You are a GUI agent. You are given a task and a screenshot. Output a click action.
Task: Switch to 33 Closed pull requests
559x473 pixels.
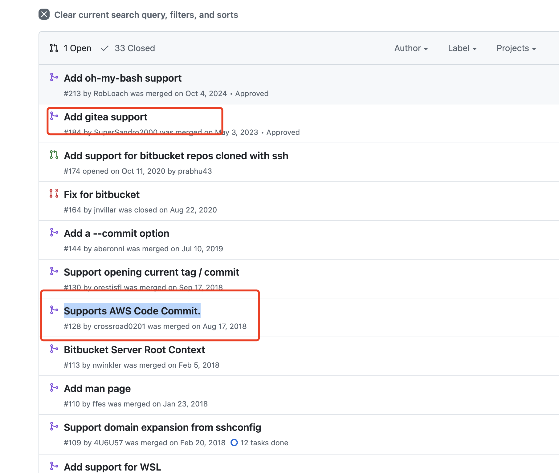pos(128,48)
